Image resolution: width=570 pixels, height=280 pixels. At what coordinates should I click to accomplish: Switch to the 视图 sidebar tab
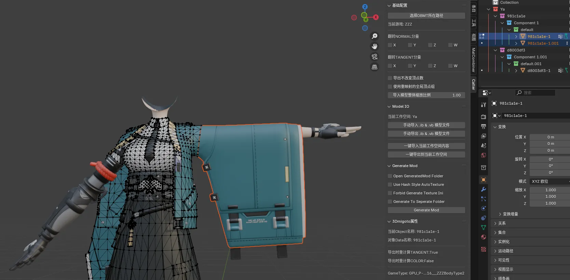click(x=473, y=37)
